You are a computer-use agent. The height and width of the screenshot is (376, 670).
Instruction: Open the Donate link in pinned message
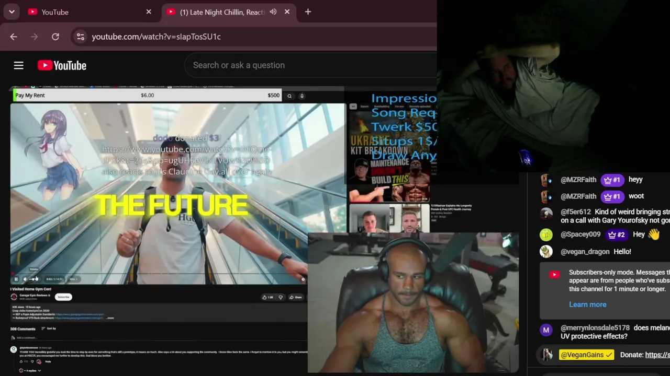(x=657, y=355)
